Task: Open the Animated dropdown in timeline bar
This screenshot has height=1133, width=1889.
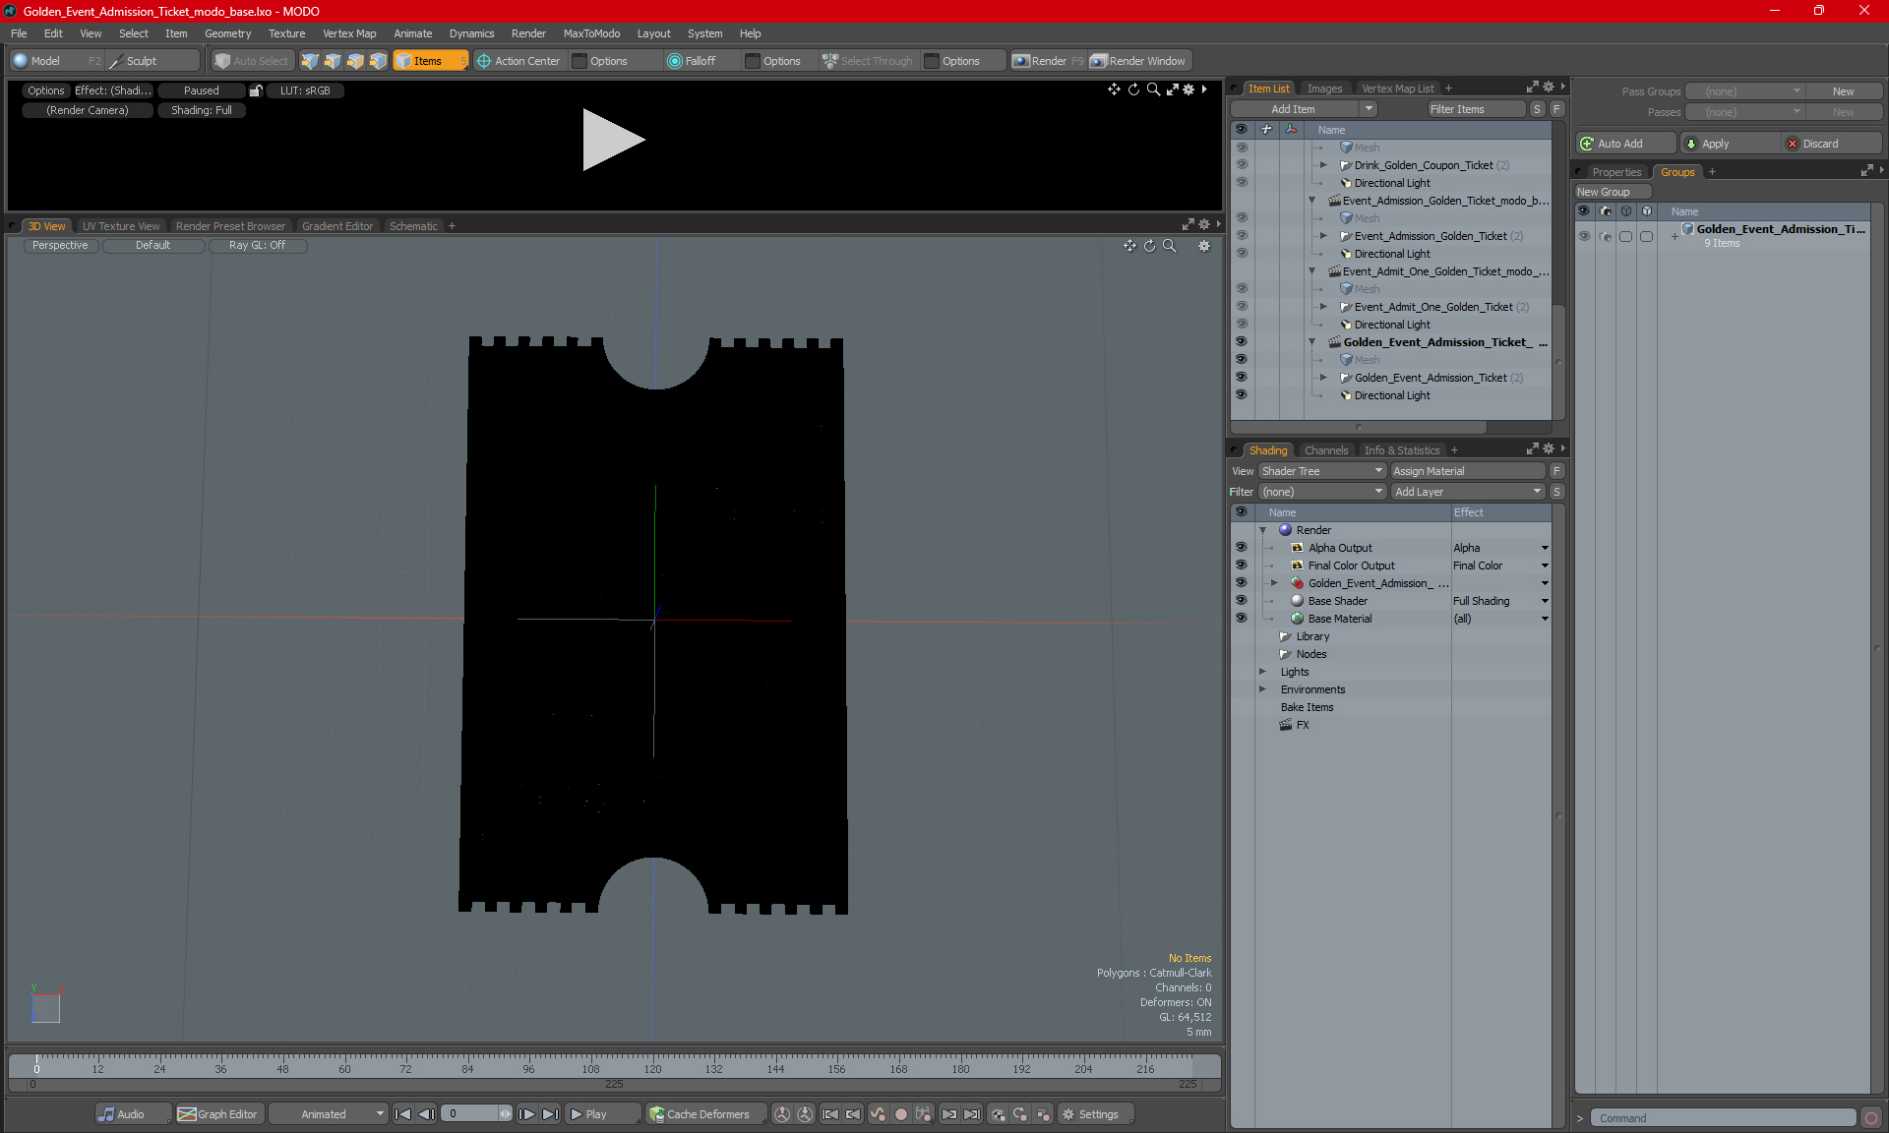Action: tap(329, 1114)
